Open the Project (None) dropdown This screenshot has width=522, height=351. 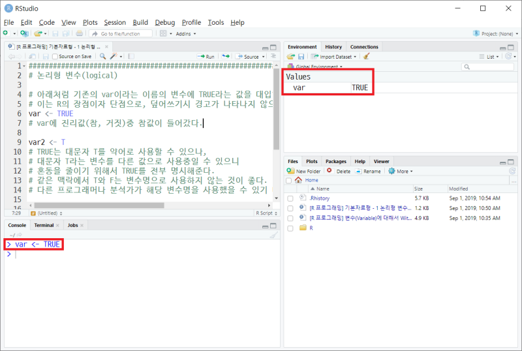495,34
